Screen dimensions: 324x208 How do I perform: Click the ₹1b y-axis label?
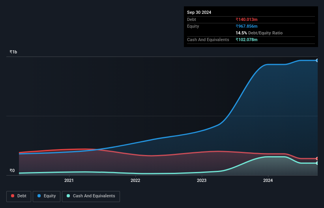point(13,52)
